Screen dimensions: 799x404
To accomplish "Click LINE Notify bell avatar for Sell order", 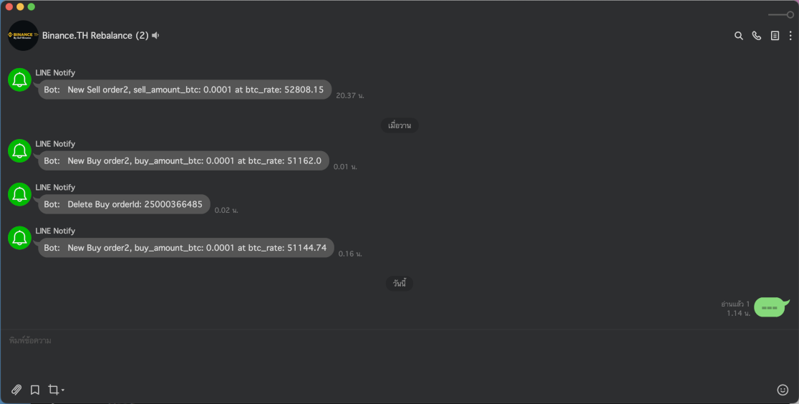I will tap(20, 80).
